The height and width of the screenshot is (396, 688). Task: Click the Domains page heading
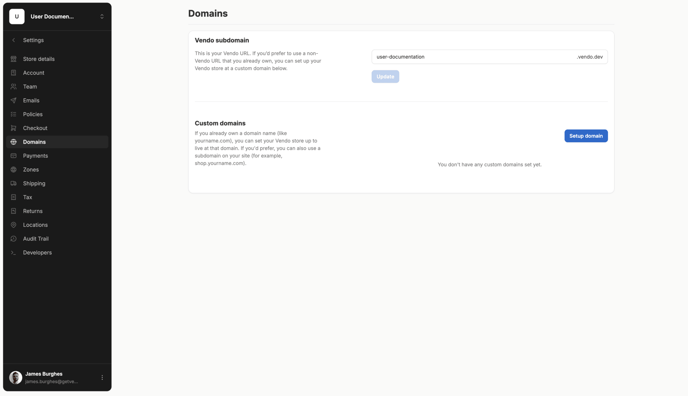click(208, 13)
